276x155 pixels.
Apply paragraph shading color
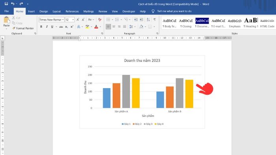pos(141,27)
